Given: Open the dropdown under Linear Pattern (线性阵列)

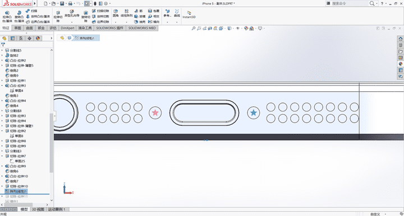Looking at the screenshot, I should tap(126, 22).
